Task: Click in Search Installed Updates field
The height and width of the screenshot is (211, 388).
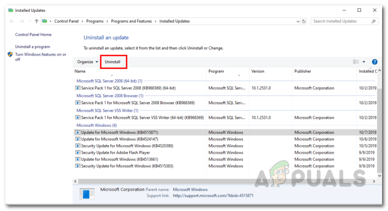Action: pos(341,21)
